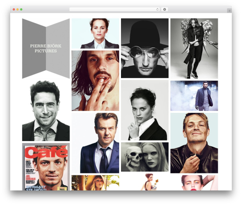This screenshot has width=242, height=205.
Task: Open the Café magazine cover image
Action: (x=46, y=167)
